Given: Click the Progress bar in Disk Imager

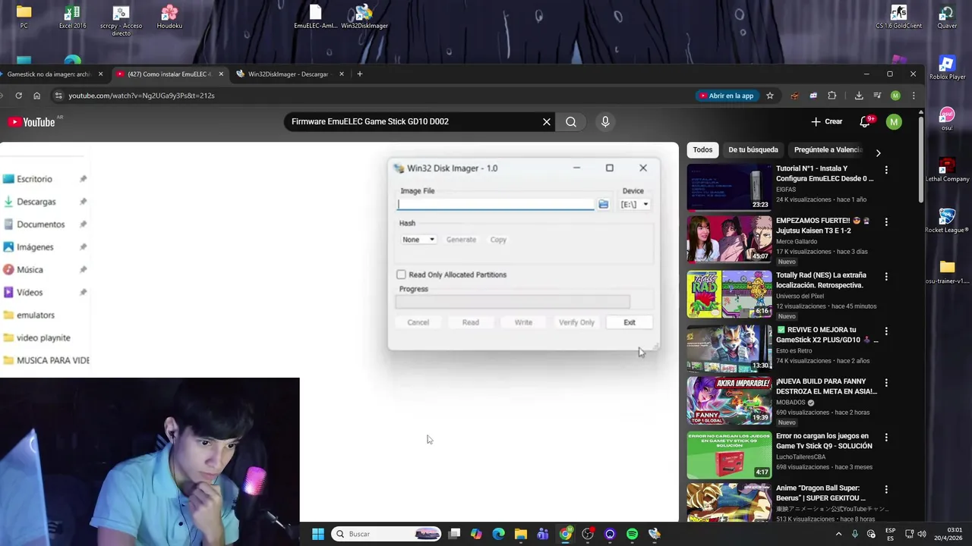Looking at the screenshot, I should pos(513,302).
